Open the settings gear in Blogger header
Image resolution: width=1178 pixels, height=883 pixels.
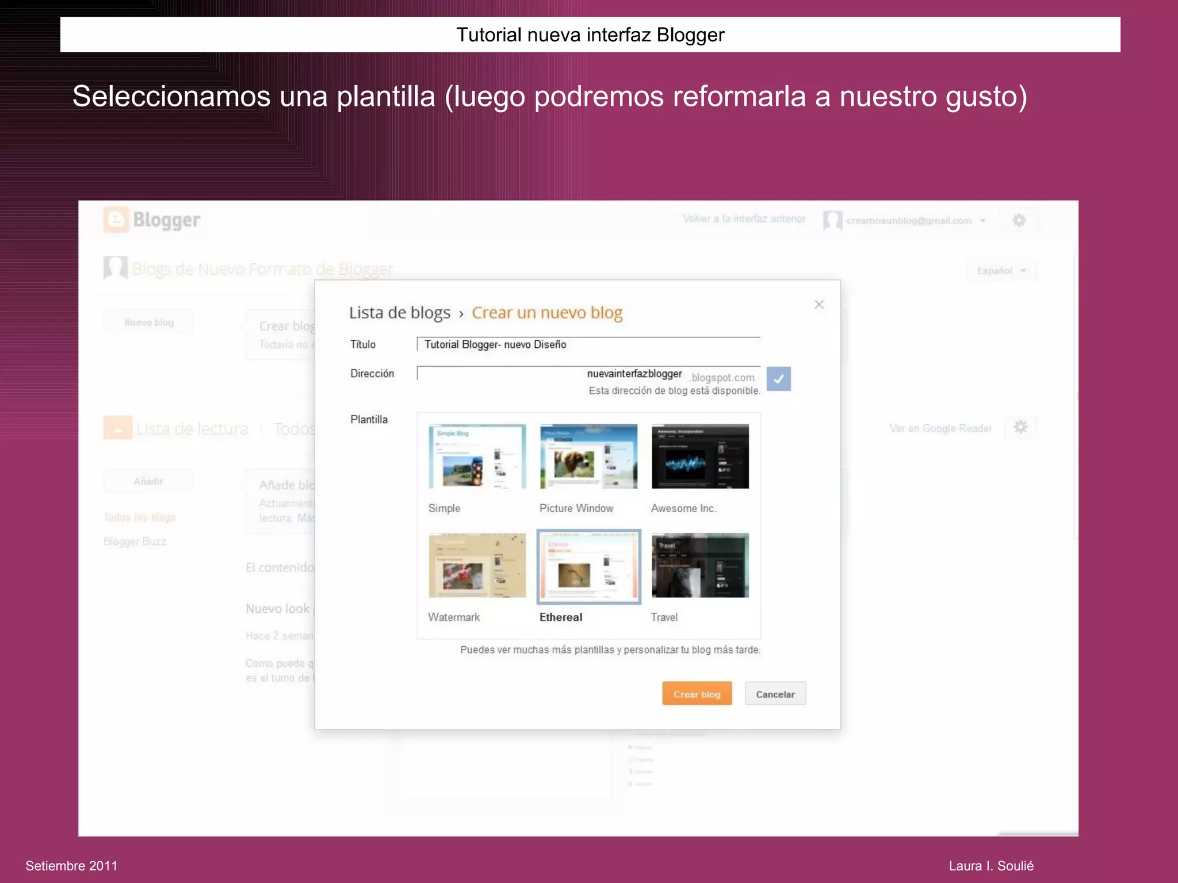tap(1019, 220)
